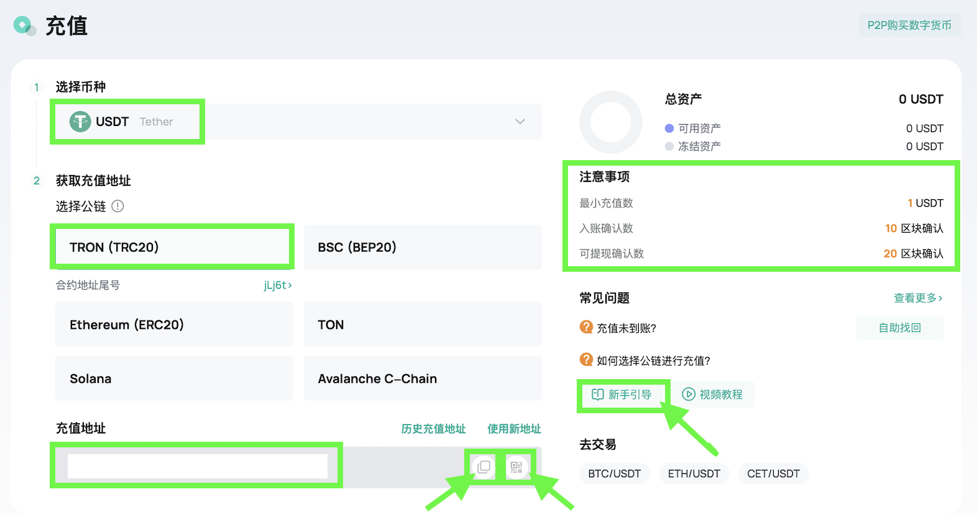This screenshot has width=977, height=515.
Task: Click the 总资产 0 USDT amount
Action: (921, 99)
